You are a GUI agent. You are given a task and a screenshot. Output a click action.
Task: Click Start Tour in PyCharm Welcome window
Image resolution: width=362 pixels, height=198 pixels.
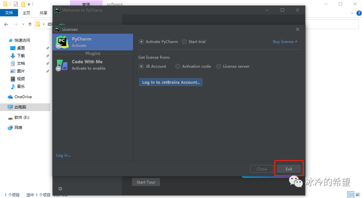pyautogui.click(x=146, y=182)
